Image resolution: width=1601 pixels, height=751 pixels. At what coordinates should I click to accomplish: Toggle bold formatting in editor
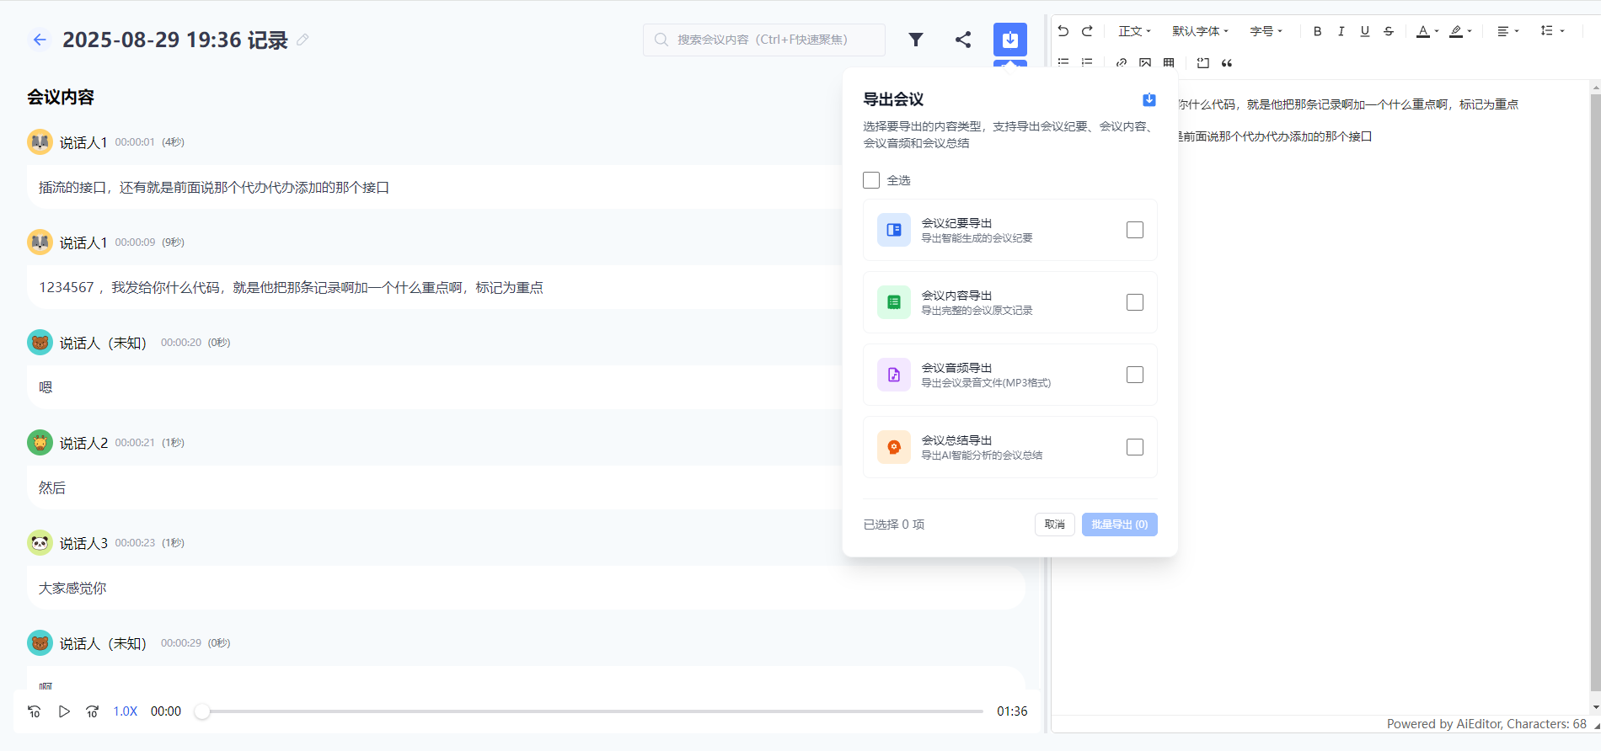pos(1317,31)
